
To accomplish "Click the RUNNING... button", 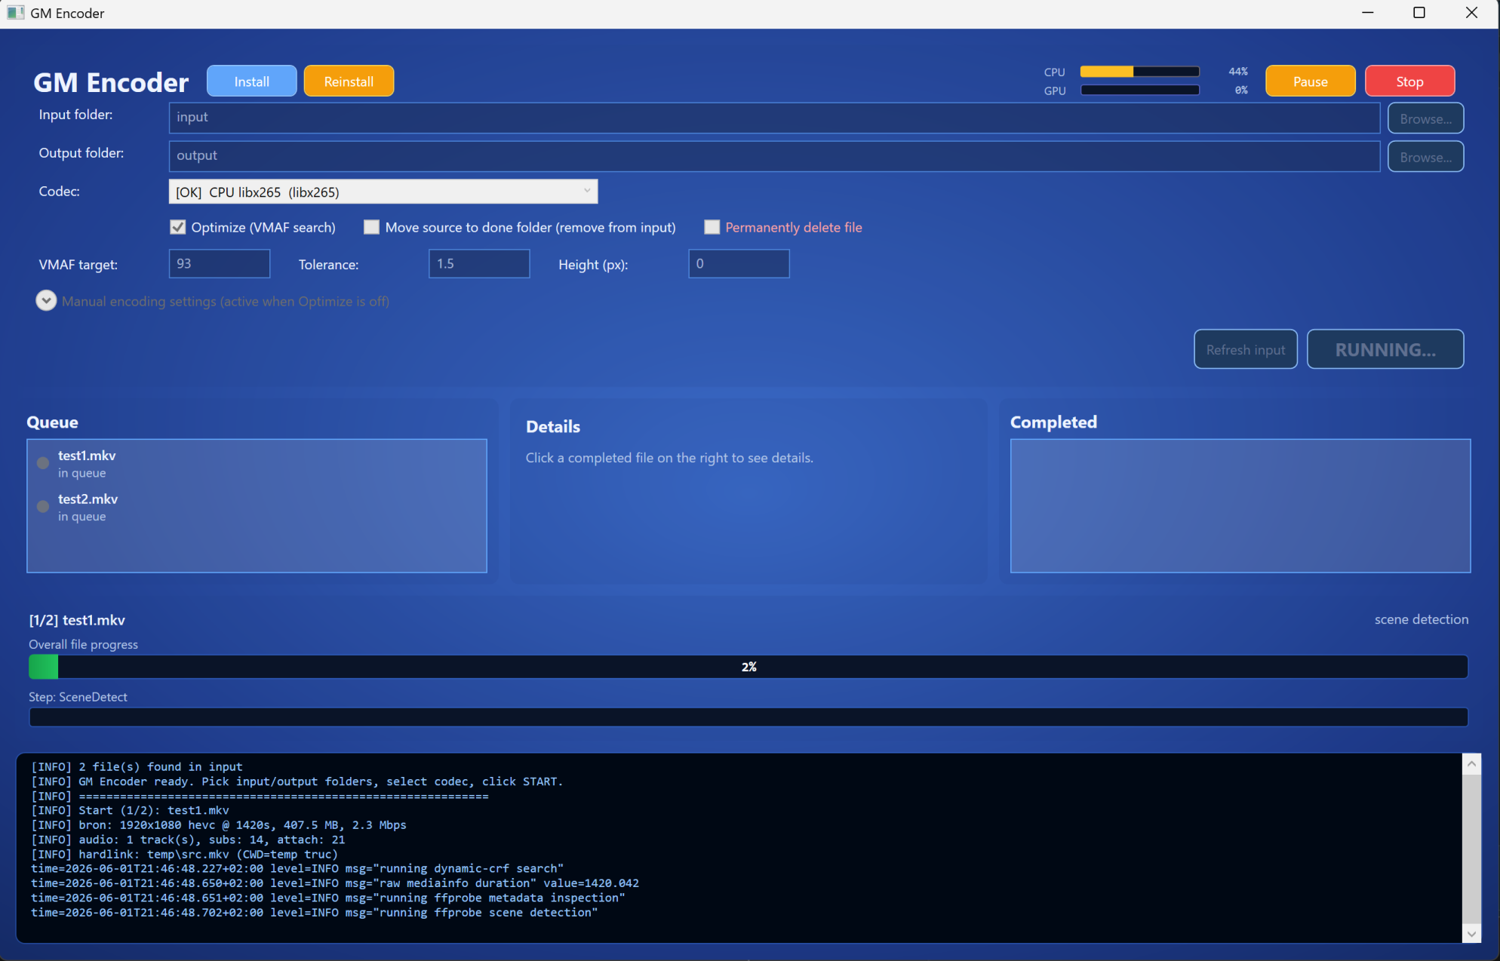I will (x=1385, y=349).
